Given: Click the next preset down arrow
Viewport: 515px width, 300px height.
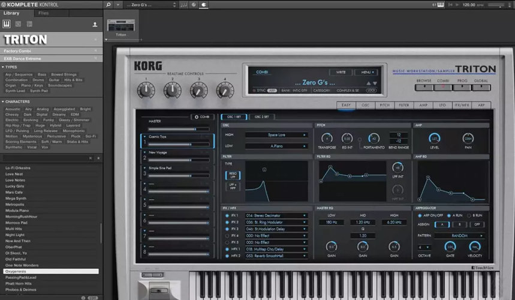Looking at the screenshot, I should point(375,83).
